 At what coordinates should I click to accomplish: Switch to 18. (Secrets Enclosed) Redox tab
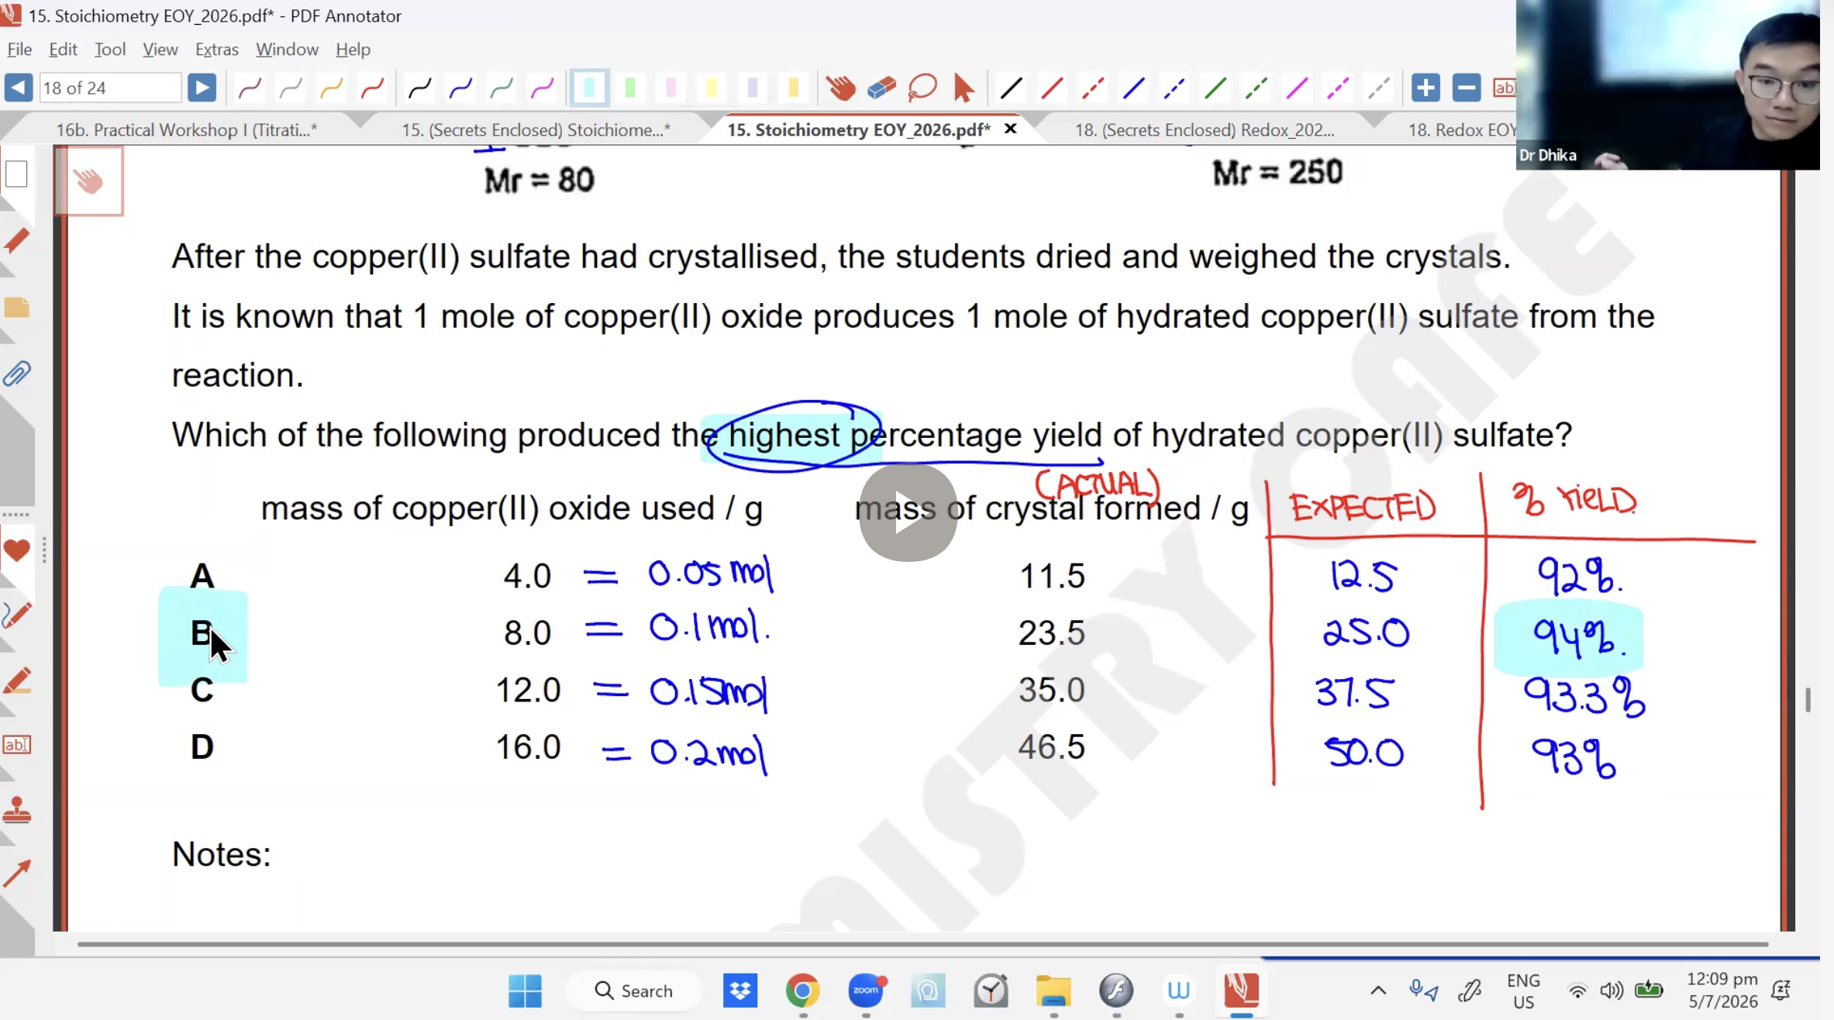[x=1205, y=129]
